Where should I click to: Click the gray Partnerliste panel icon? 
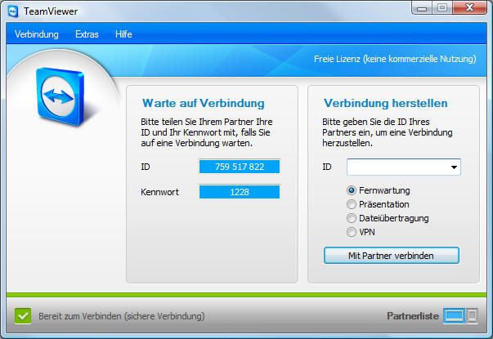[472, 315]
